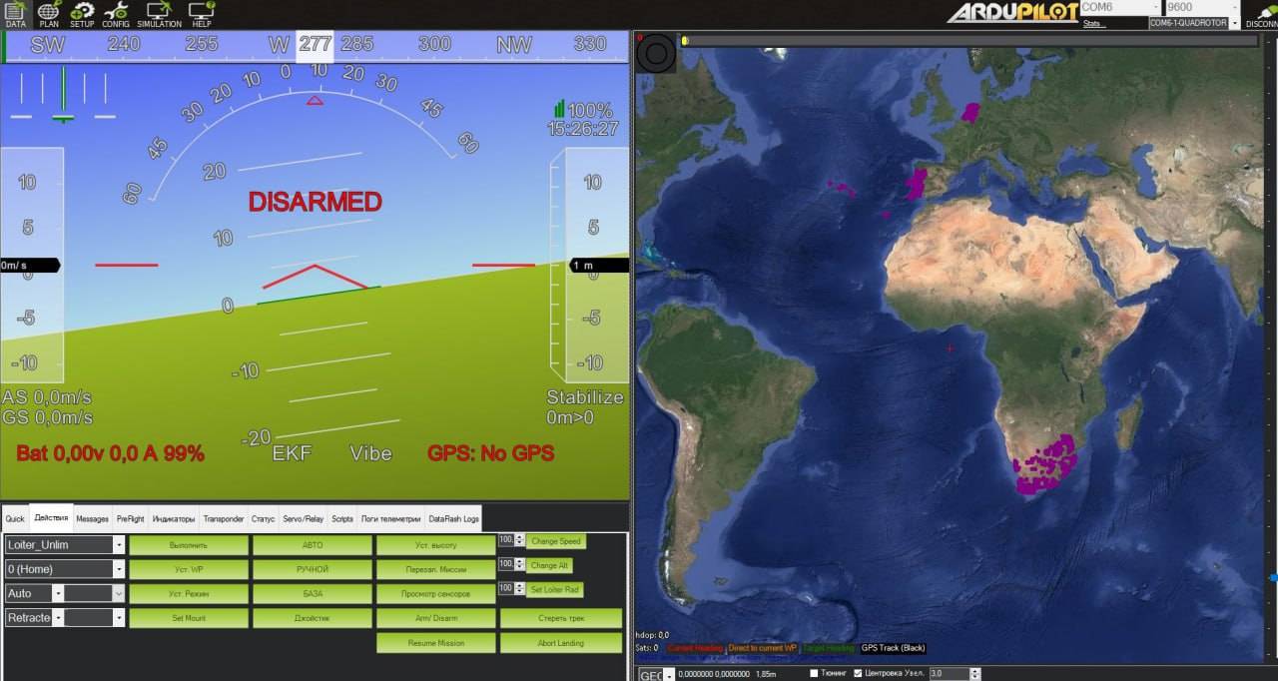Open the Stats link under COM port

click(x=1093, y=23)
